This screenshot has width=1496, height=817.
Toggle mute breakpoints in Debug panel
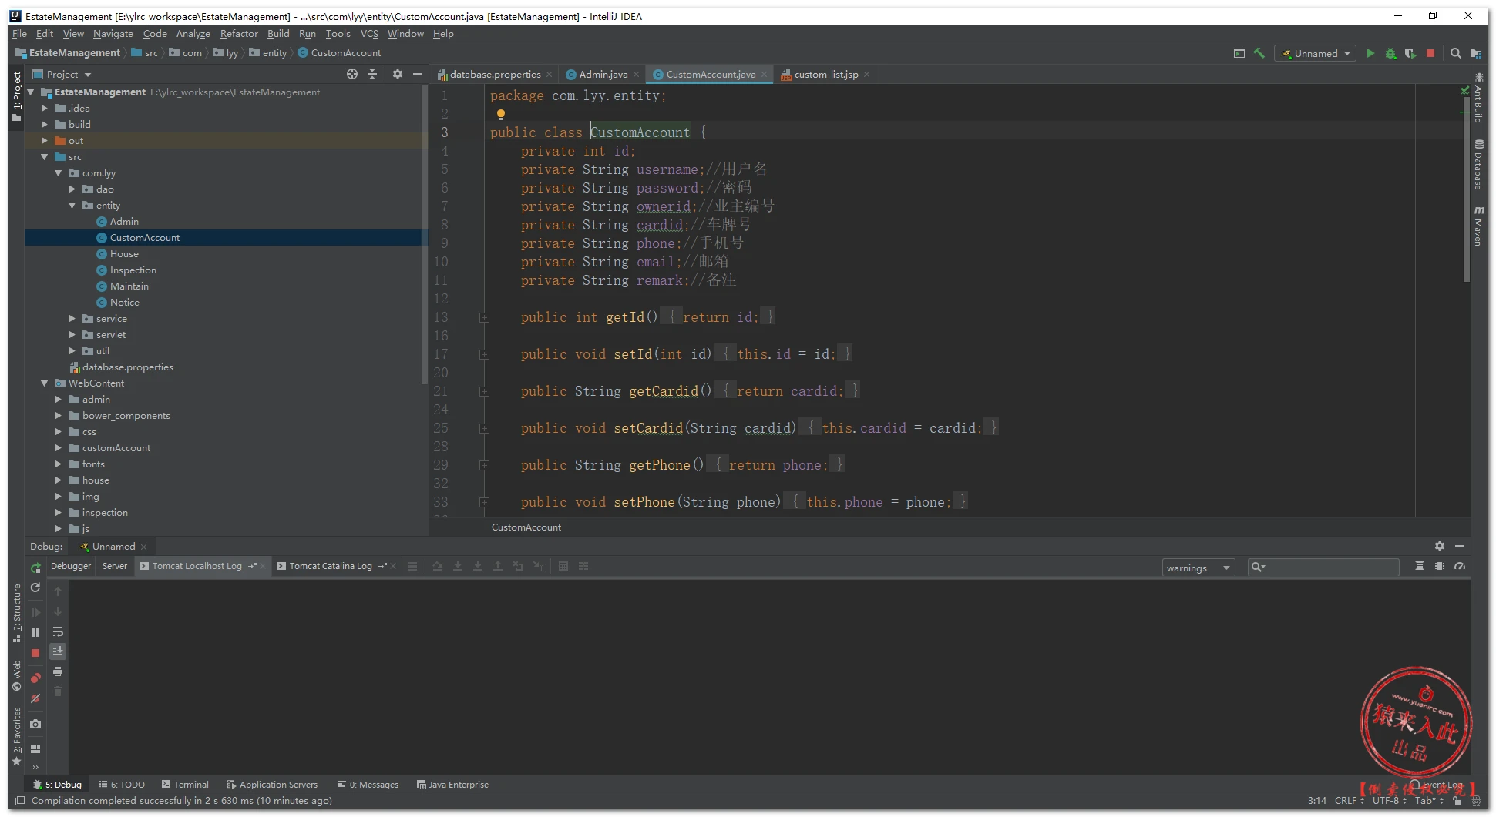35,698
